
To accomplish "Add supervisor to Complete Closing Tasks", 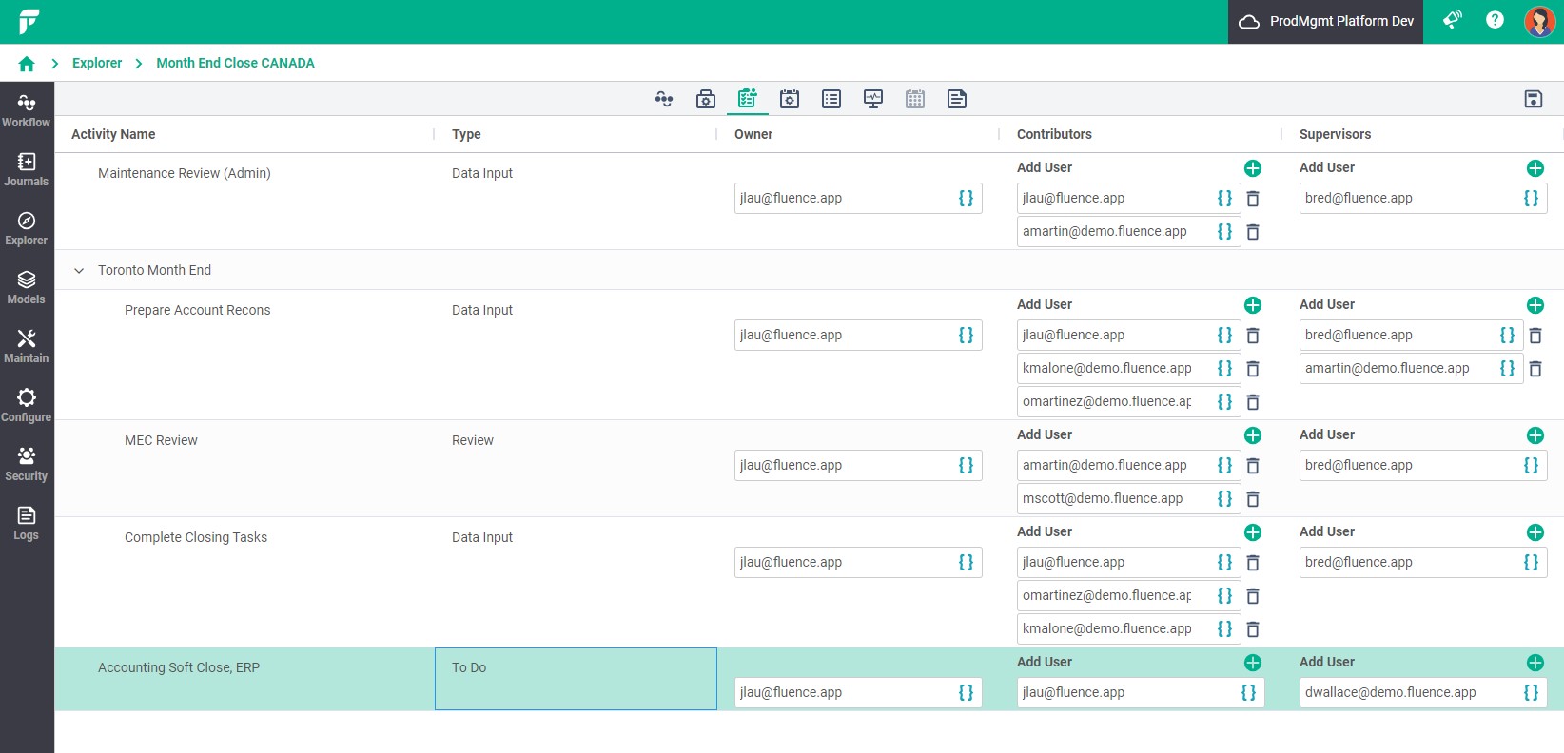I will point(1535,532).
